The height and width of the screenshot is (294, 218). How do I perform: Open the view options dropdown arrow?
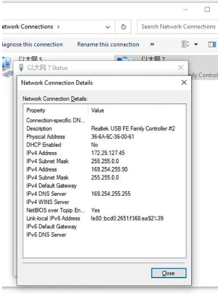point(196,45)
